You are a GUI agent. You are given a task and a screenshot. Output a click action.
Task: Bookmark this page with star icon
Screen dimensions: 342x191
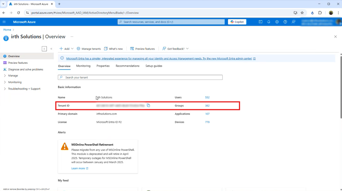coord(302,13)
